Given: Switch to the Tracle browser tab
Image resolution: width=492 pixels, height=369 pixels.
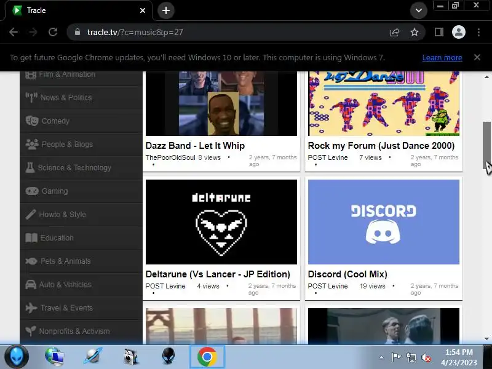Looking at the screenshot, I should coord(79,10).
